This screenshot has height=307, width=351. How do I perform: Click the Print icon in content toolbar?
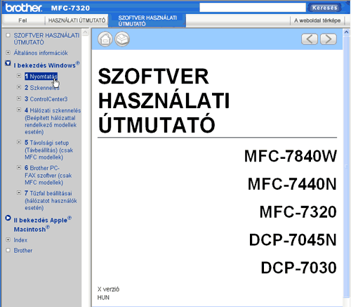[122, 39]
